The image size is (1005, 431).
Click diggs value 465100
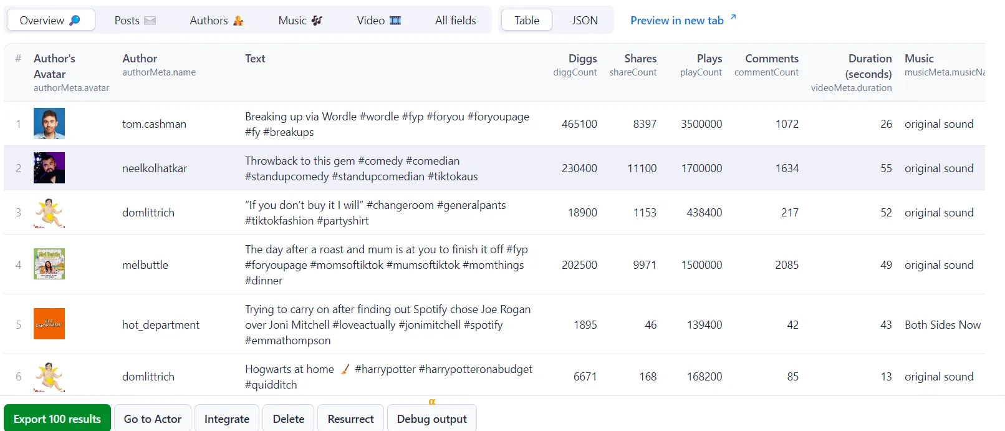579,123
